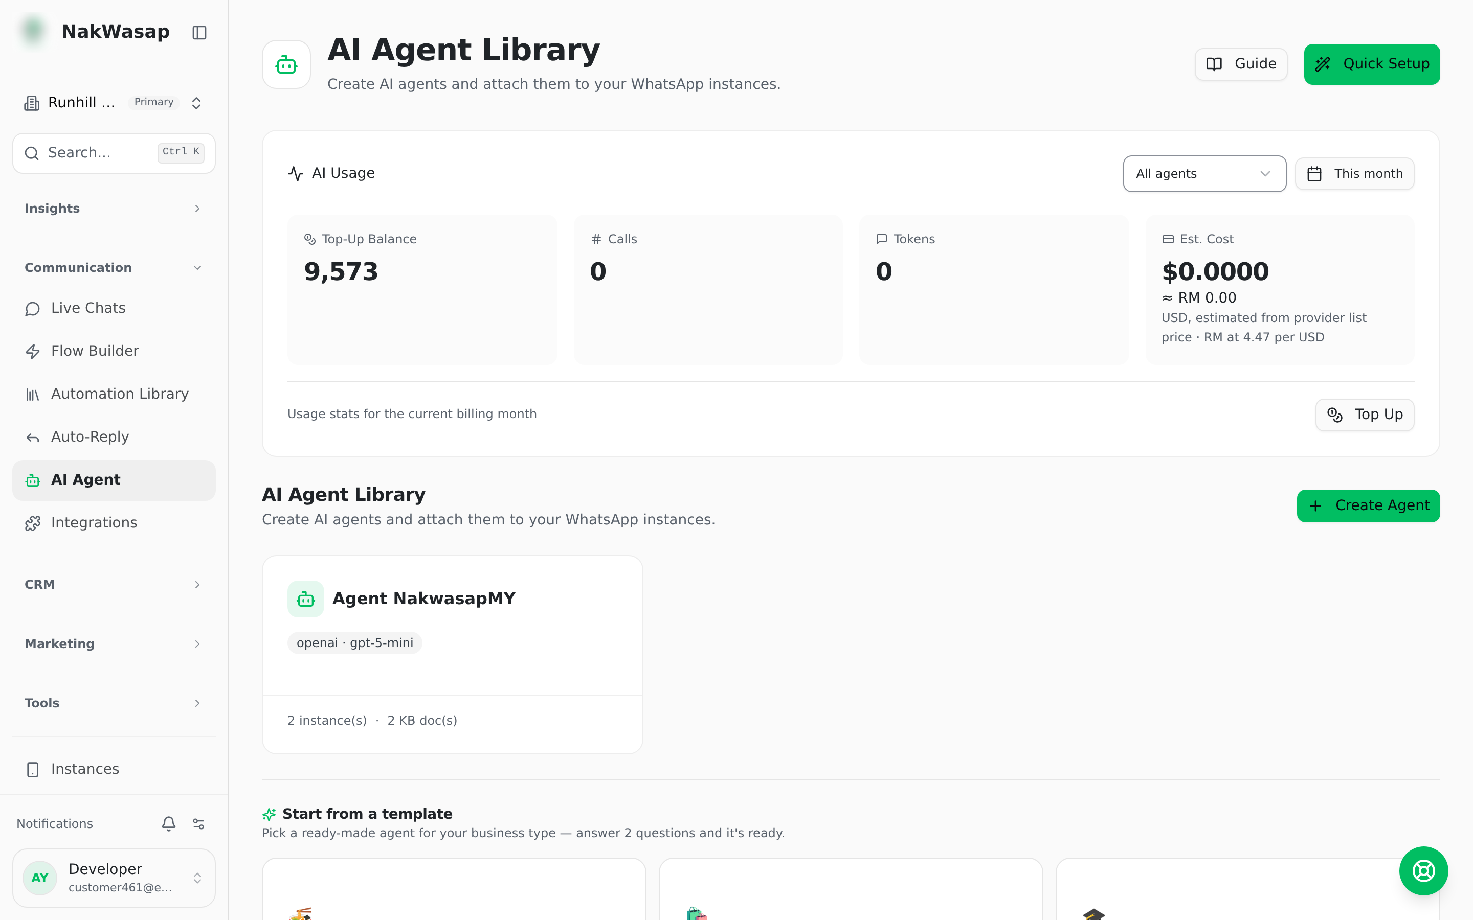Screen dimensions: 1473x920
Task: Open the Agent NakwasapMY card
Action: click(x=452, y=655)
